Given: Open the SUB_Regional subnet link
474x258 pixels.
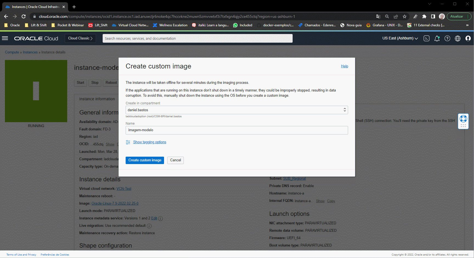Looking at the screenshot, I should (x=294, y=179).
